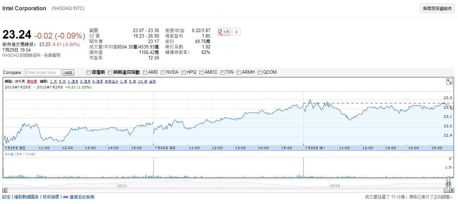Tick the QCOM comparison checkbox

[260, 72]
